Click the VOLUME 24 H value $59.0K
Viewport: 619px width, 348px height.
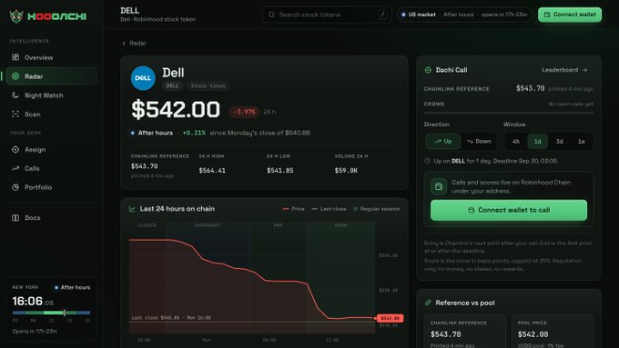(x=346, y=171)
